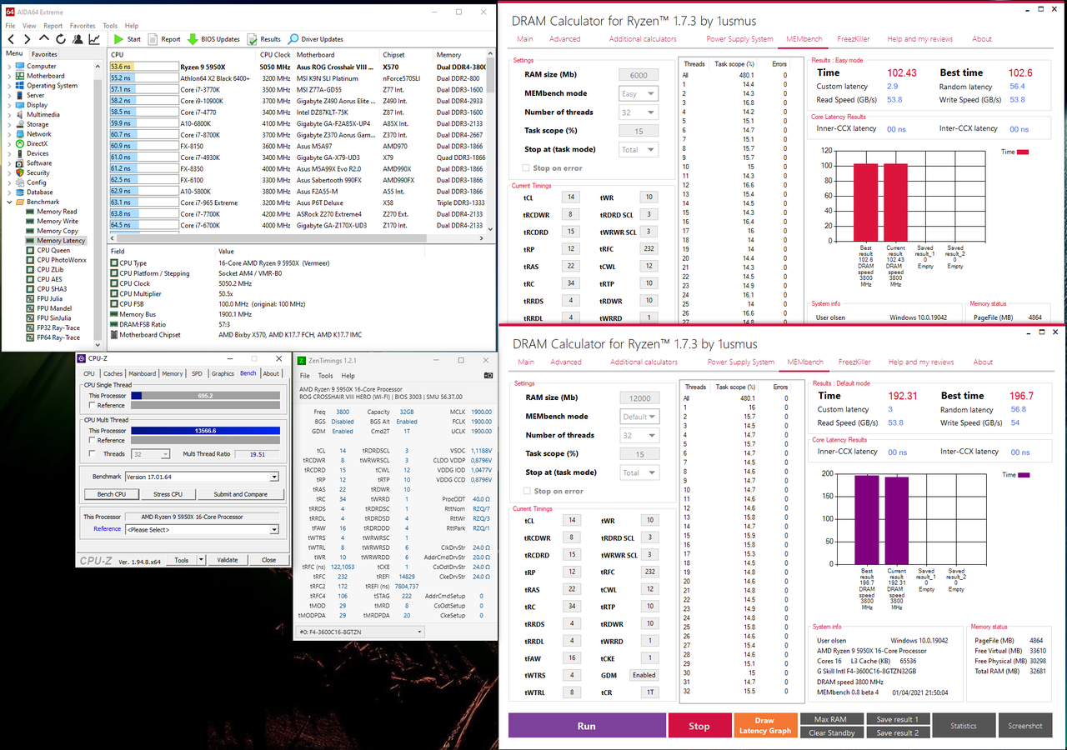Click the AIDA64 user silhouette toolbar icon

tap(78, 39)
